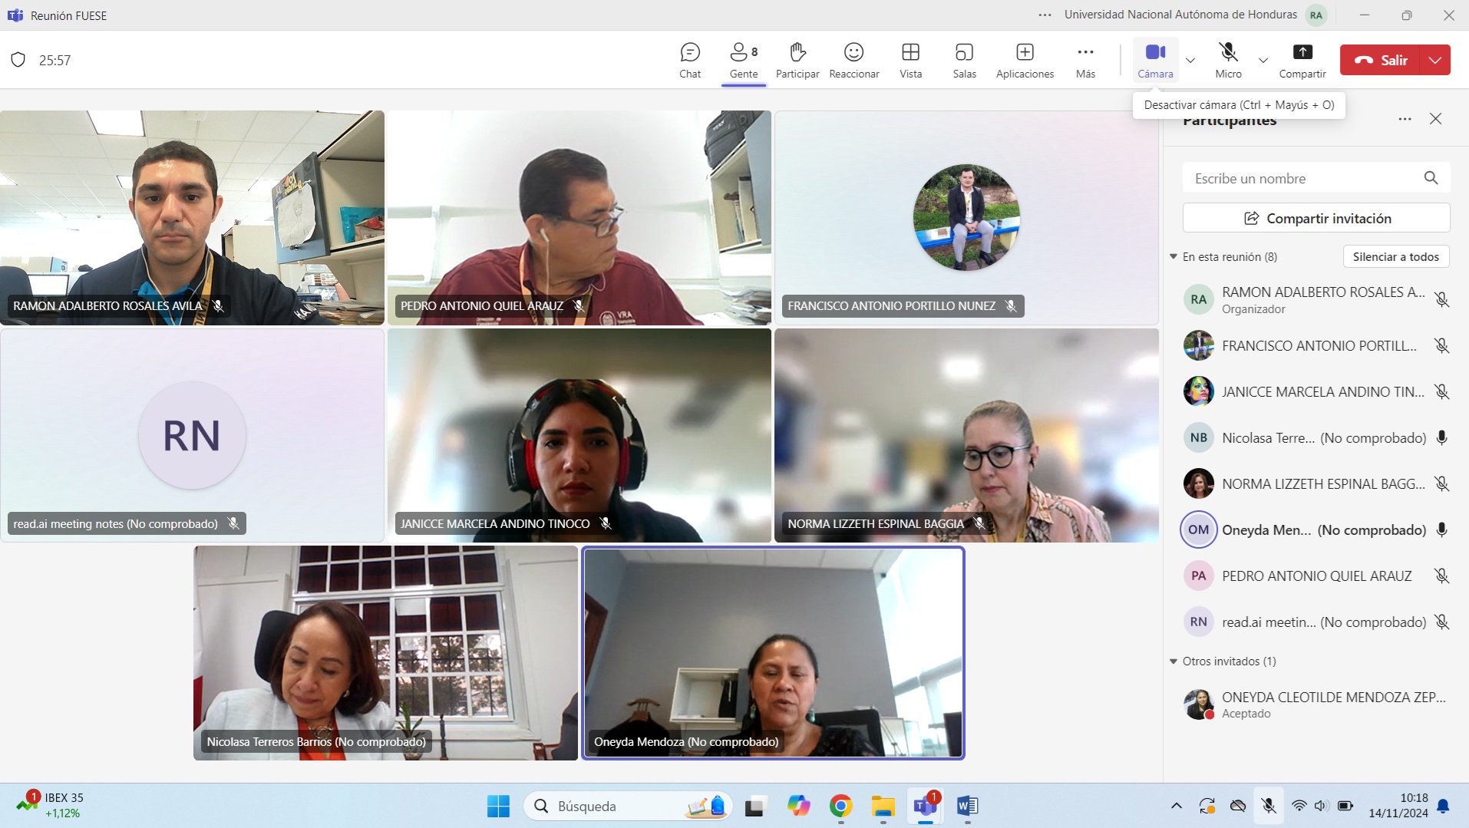Click the 'Compartir invitación' button

[x=1315, y=218]
